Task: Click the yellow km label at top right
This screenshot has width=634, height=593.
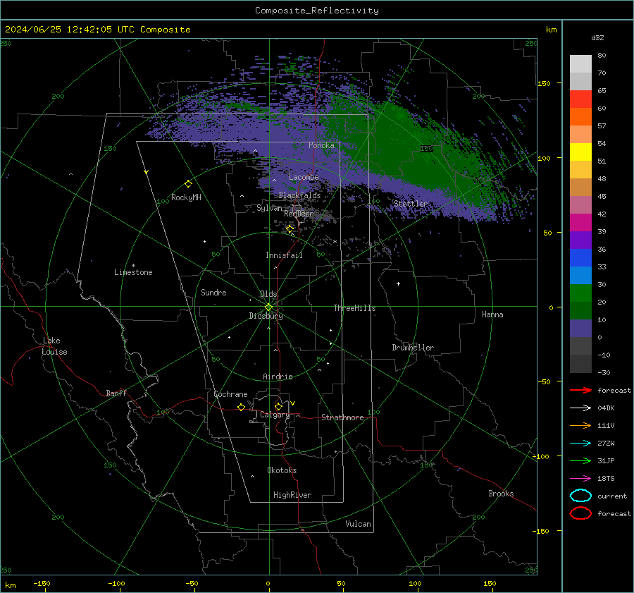Action: pos(551,30)
